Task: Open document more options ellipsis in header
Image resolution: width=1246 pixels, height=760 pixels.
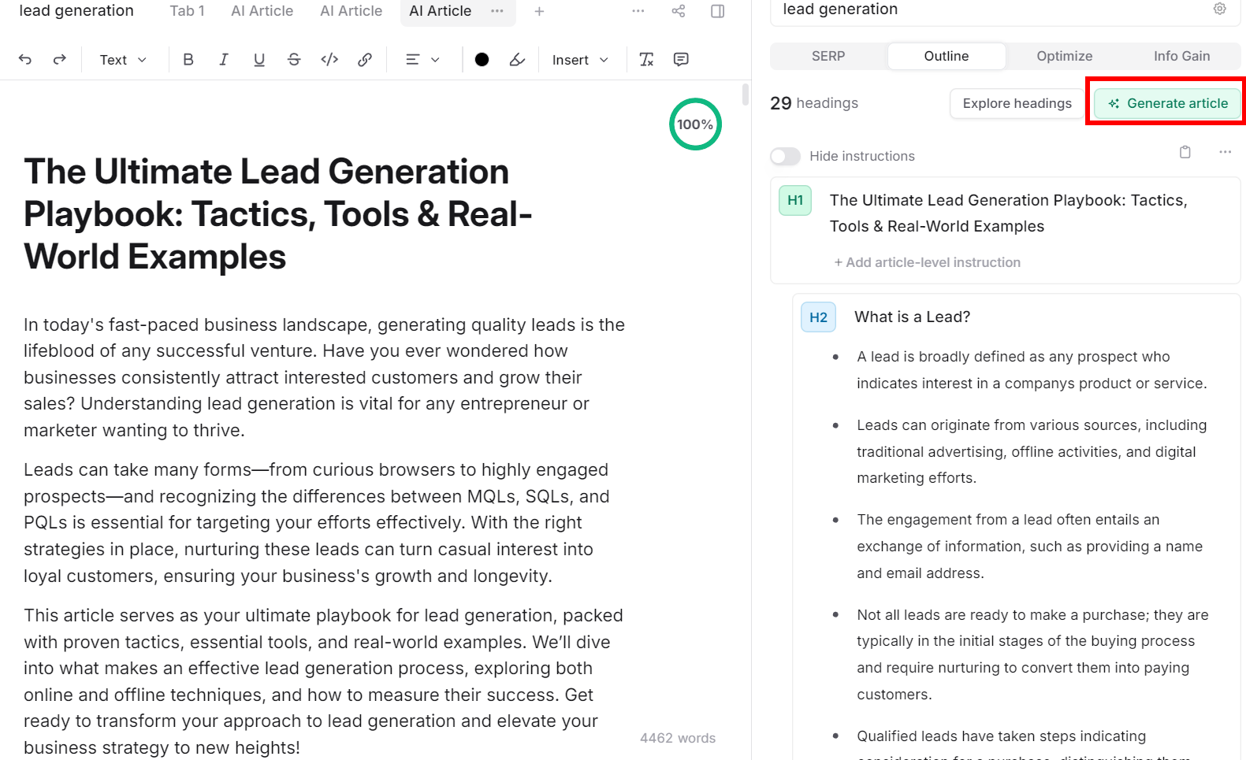Action: click(x=638, y=11)
